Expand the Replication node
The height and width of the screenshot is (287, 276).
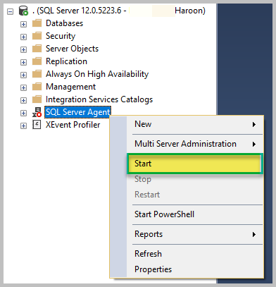point(23,62)
